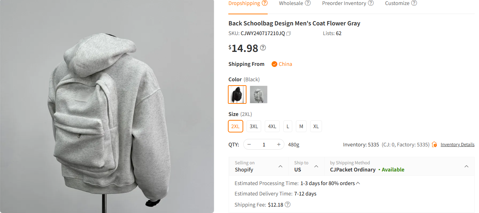Open the Customize tab
This screenshot has height=213, width=479.
click(398, 3)
